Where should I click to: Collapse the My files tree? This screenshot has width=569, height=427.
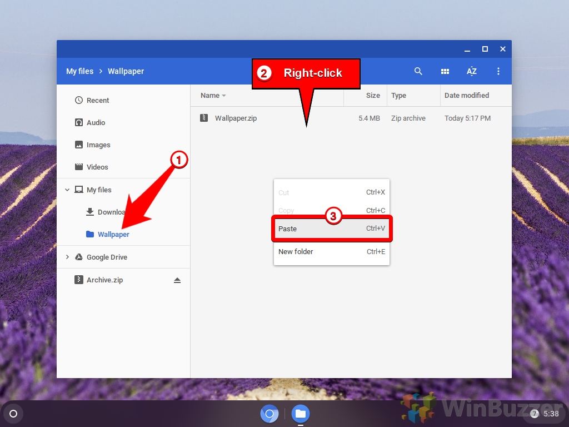pos(67,190)
